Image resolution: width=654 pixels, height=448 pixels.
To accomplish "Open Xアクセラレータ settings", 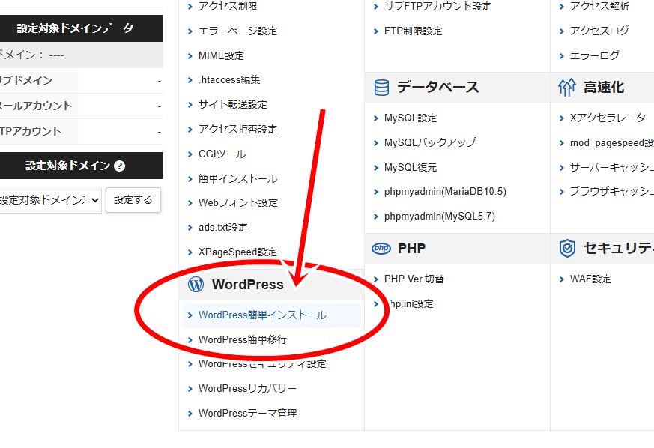I will 608,118.
